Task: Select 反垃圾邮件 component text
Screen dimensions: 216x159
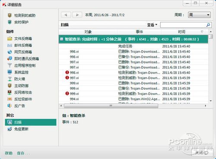Action: [x=23, y=99]
